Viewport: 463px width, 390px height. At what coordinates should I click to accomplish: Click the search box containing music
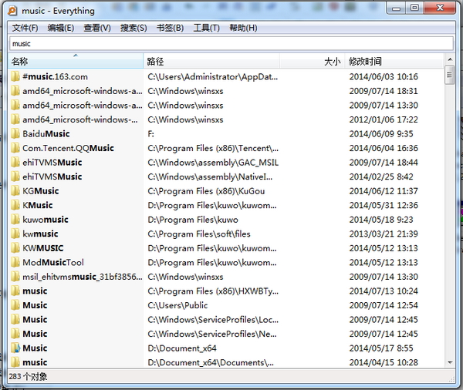231,44
